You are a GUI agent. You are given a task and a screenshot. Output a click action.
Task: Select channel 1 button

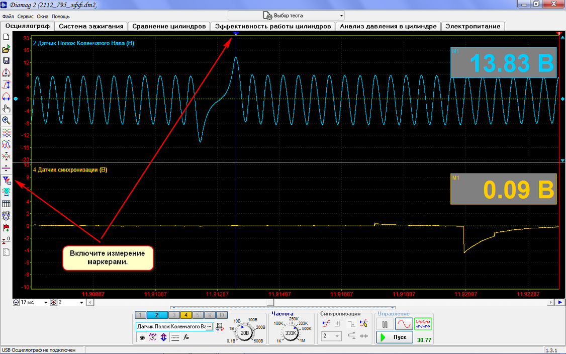pos(140,315)
